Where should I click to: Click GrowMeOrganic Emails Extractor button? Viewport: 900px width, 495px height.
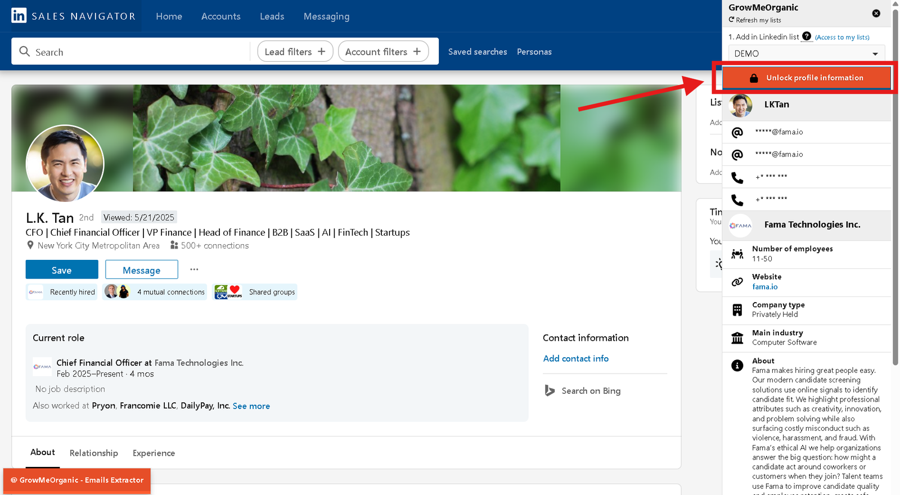77,480
